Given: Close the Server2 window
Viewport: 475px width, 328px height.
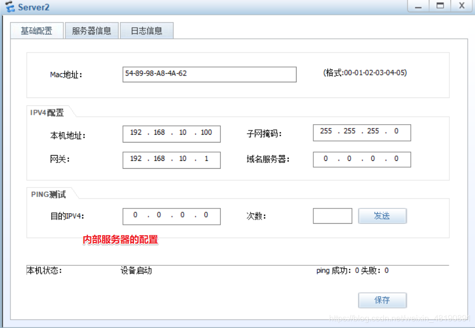Looking at the screenshot, I should tap(462, 6).
